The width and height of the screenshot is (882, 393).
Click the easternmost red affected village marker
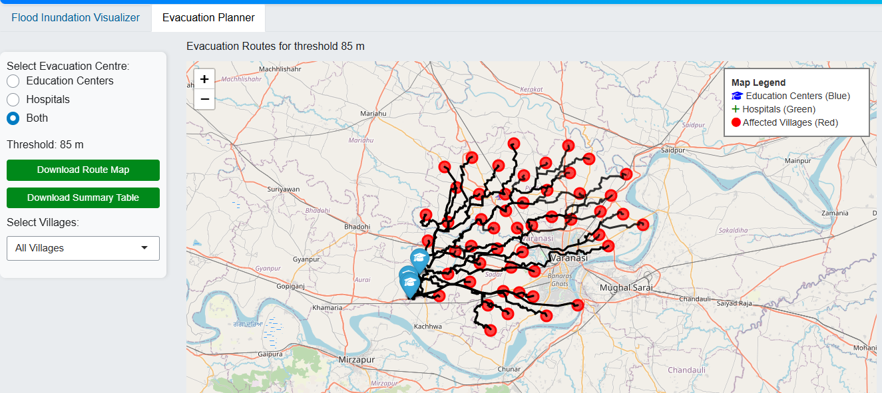[x=642, y=224]
